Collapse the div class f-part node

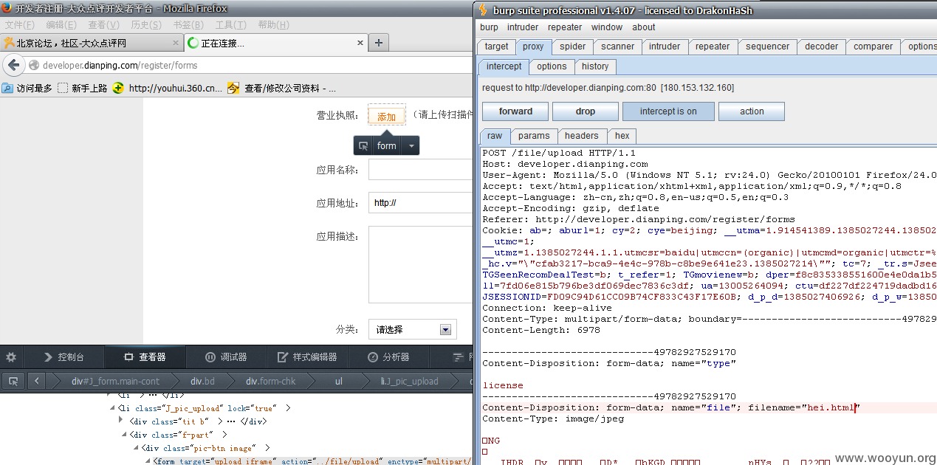pos(123,435)
